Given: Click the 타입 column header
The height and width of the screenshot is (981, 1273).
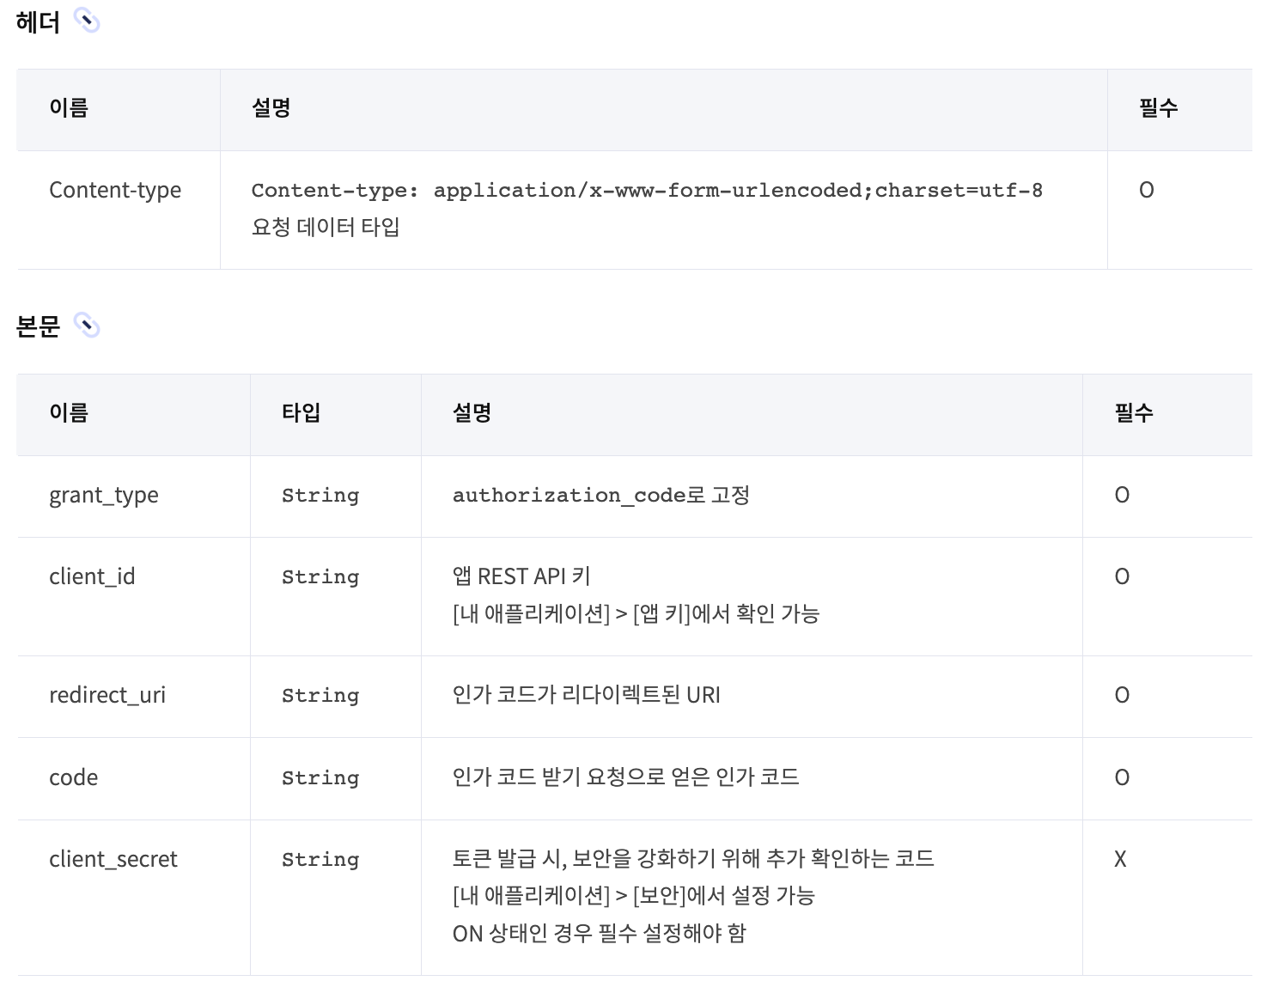Looking at the screenshot, I should point(301,413).
